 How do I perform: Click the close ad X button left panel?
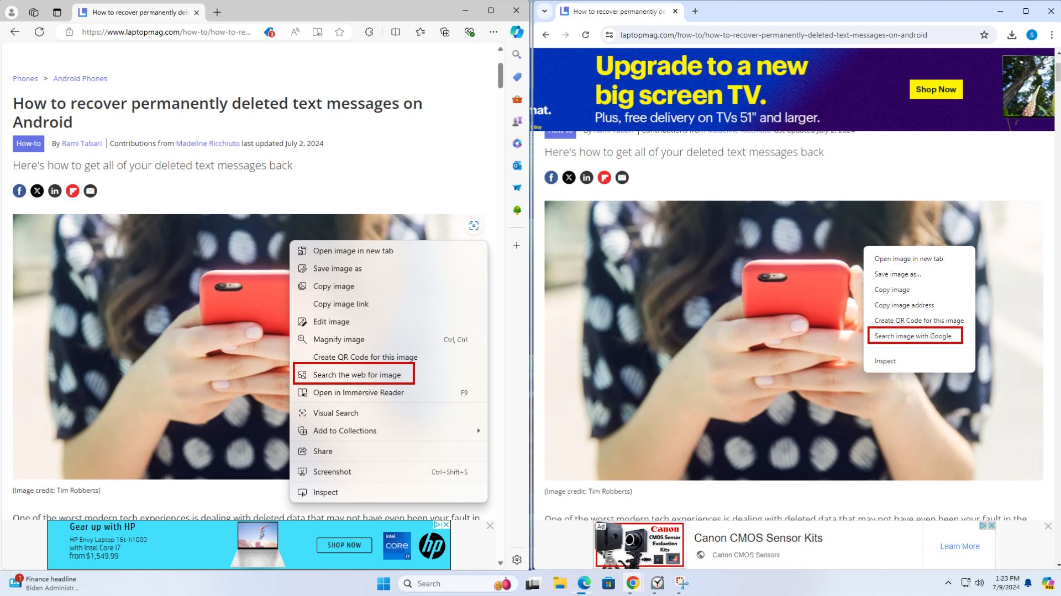click(x=489, y=525)
